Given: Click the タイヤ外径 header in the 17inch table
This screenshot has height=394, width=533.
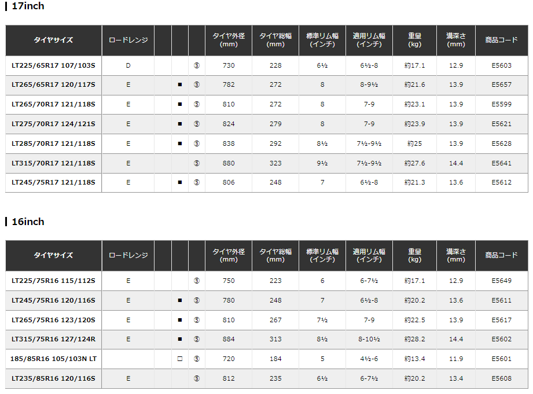Looking at the screenshot, I should coord(229,40).
